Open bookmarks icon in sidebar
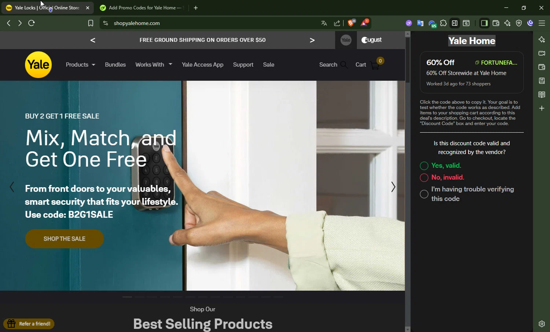Viewport: 550px width, 332px height. (542, 81)
